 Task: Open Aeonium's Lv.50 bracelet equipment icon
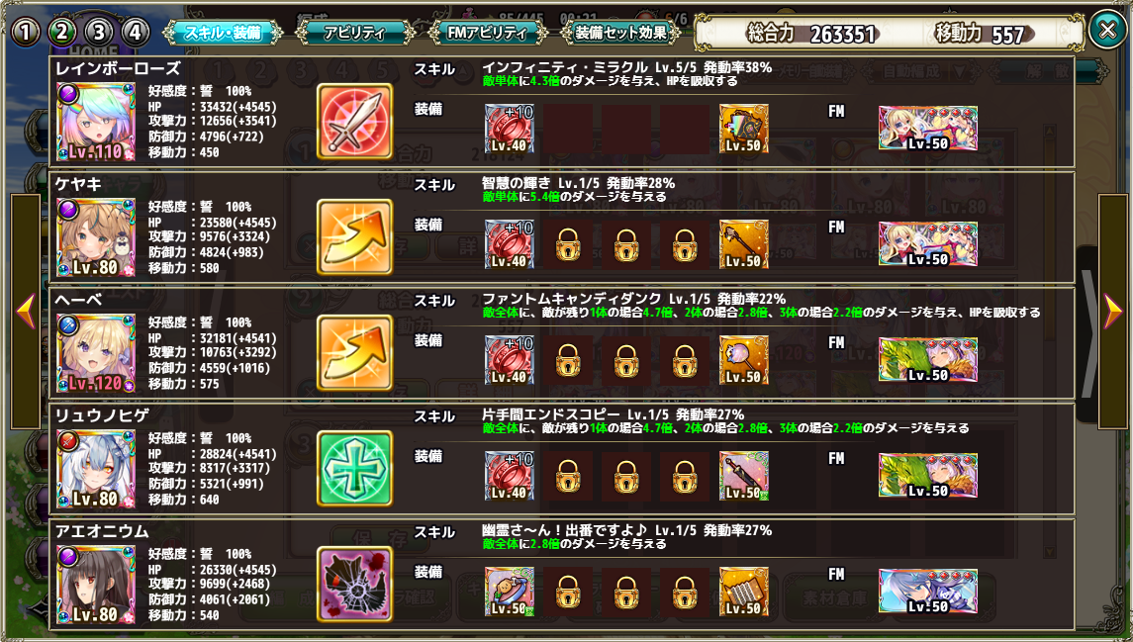[510, 591]
